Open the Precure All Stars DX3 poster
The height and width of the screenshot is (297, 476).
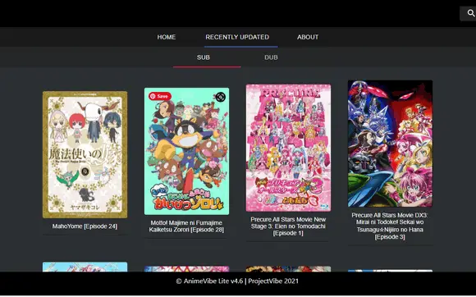coord(390,144)
